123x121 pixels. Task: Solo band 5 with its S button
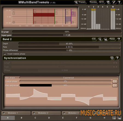[73, 13]
